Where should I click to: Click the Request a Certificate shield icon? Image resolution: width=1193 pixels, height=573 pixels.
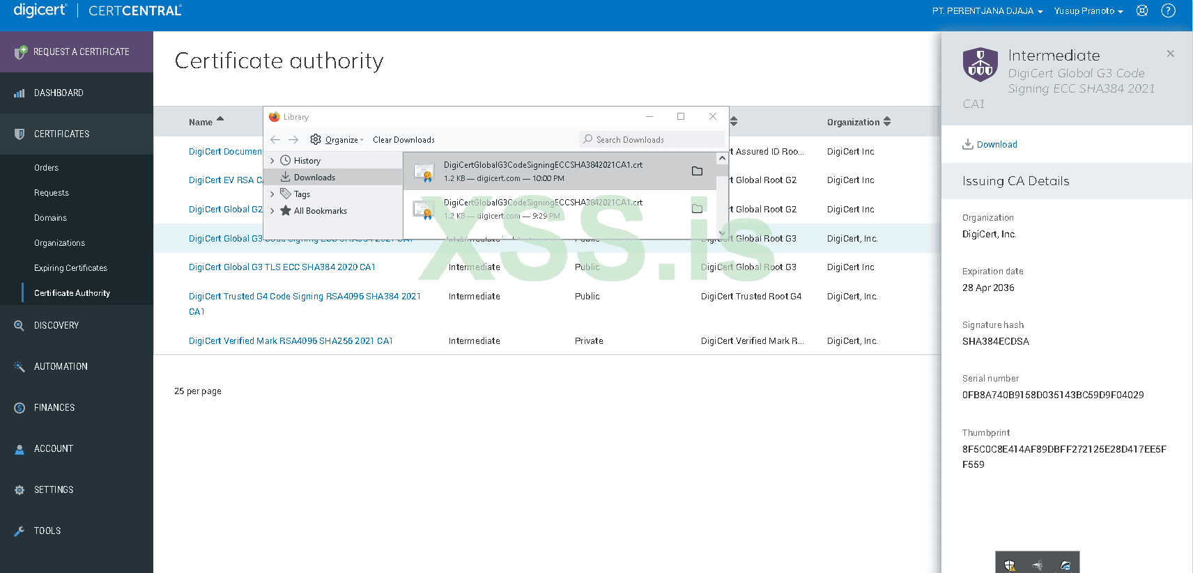(20, 52)
